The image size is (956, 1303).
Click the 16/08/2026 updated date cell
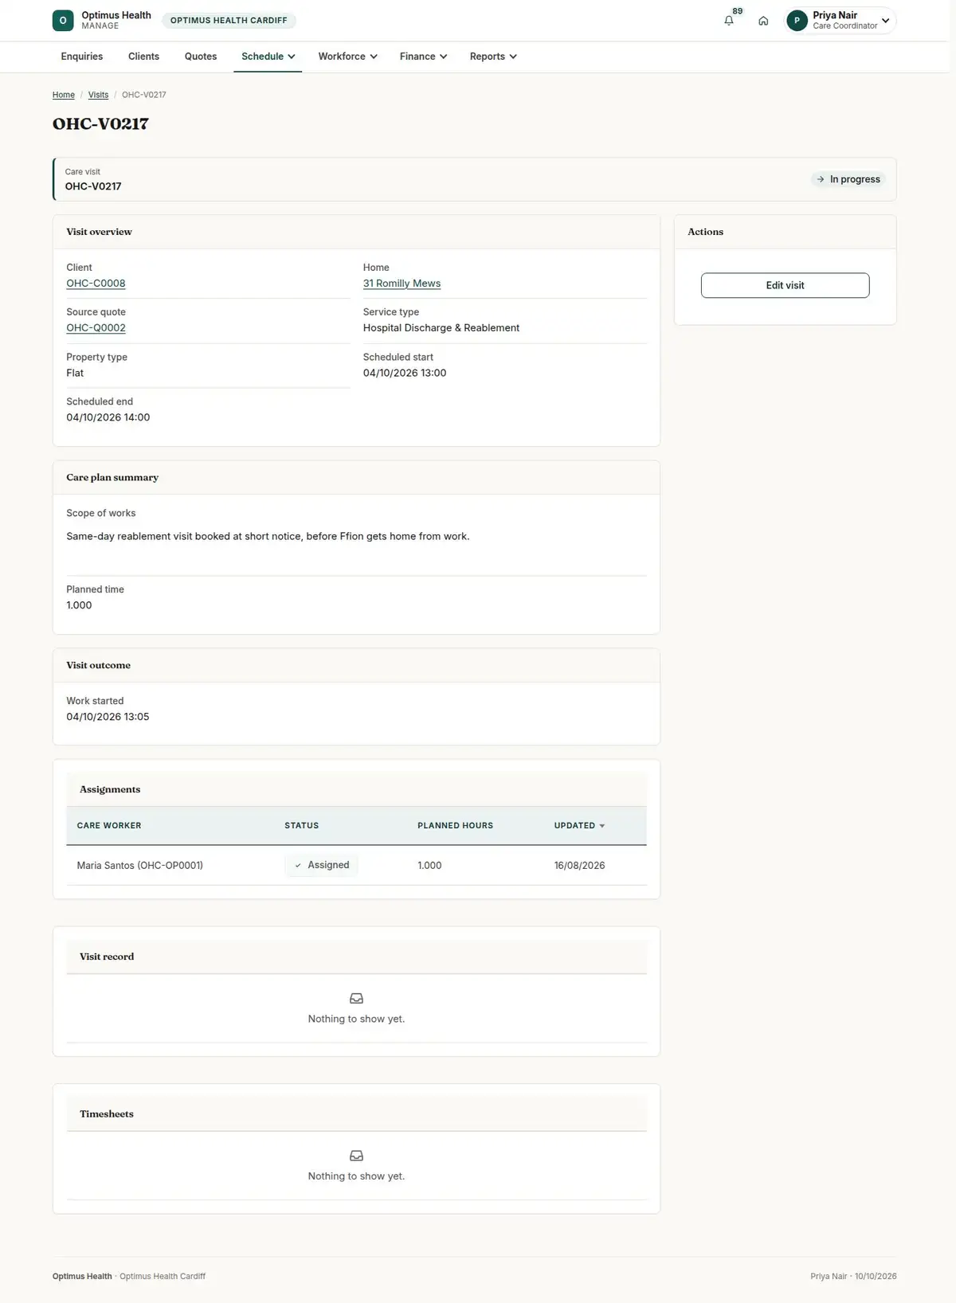pos(580,866)
